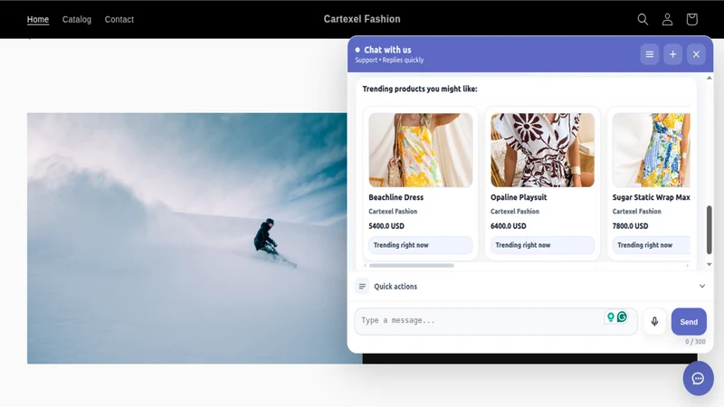Screen dimensions: 724x407
Task: Click Cartexel Fashion vendor under Opaline Playsuit
Action: [515, 212]
